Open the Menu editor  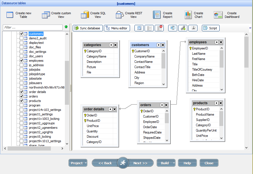[117, 28]
